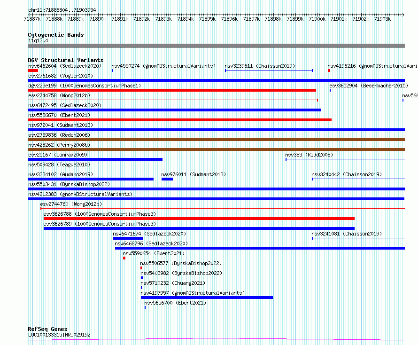Viewport: 418px width, 345px height.
Task: Click the 71895k ruler tick label
Action: pyautogui.click(x=207, y=19)
